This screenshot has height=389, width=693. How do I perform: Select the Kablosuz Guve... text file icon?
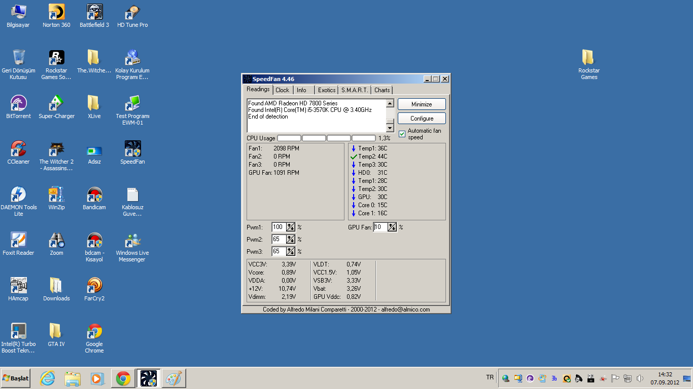pos(132,201)
